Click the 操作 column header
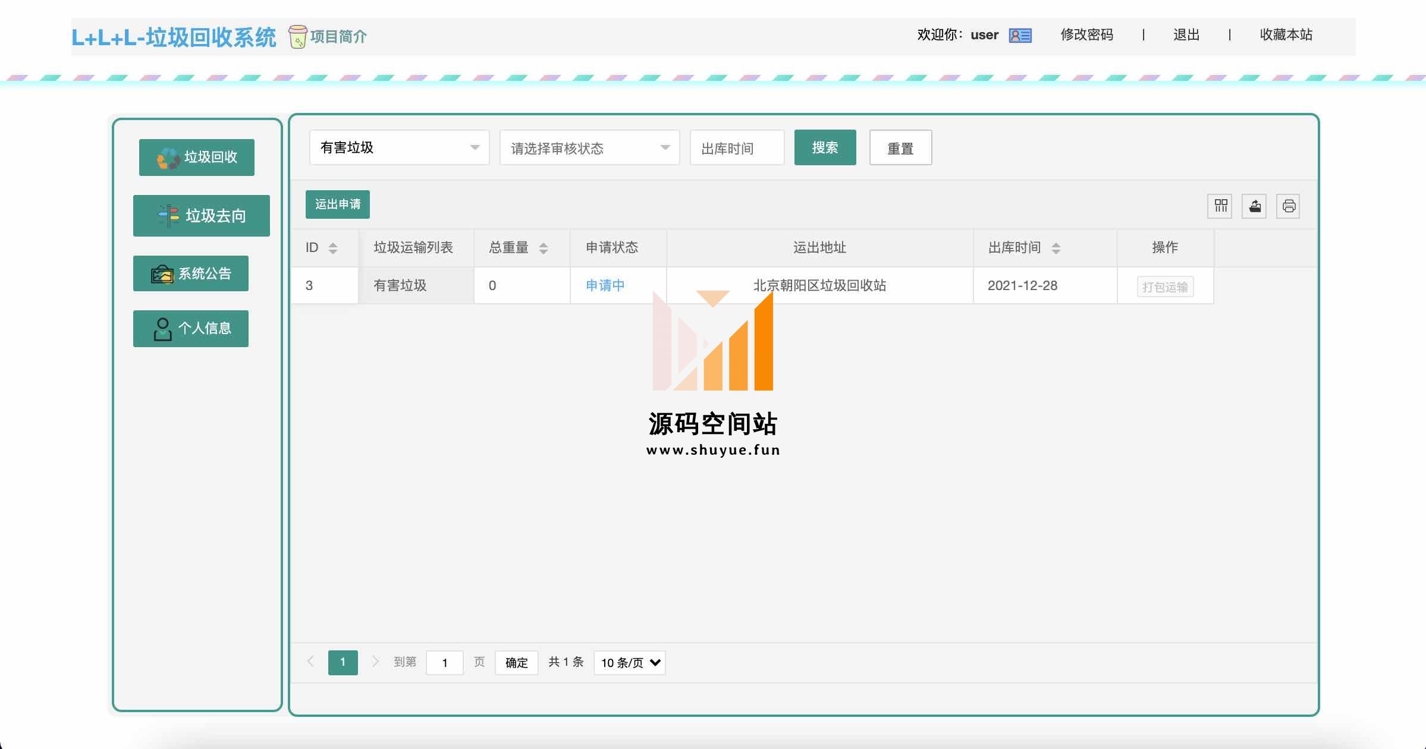Viewport: 1426px width, 749px height. click(1165, 248)
